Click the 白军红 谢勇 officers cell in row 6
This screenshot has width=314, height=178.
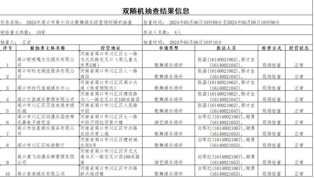point(227,119)
